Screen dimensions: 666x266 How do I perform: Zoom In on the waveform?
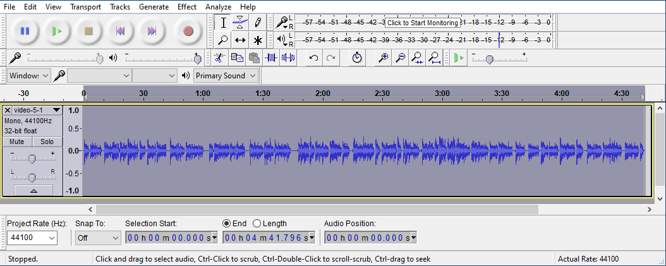point(383,57)
